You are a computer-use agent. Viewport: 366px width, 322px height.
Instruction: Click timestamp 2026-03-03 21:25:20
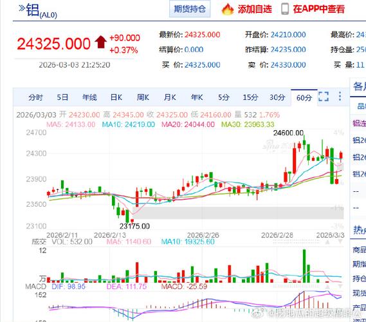pyautogui.click(x=75, y=65)
